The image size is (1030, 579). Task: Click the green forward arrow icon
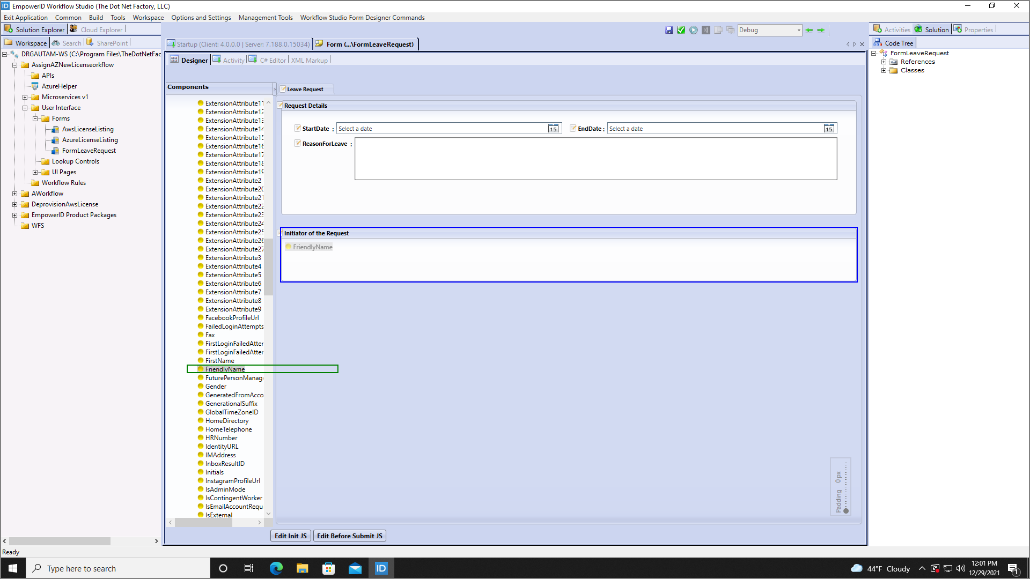point(821,30)
